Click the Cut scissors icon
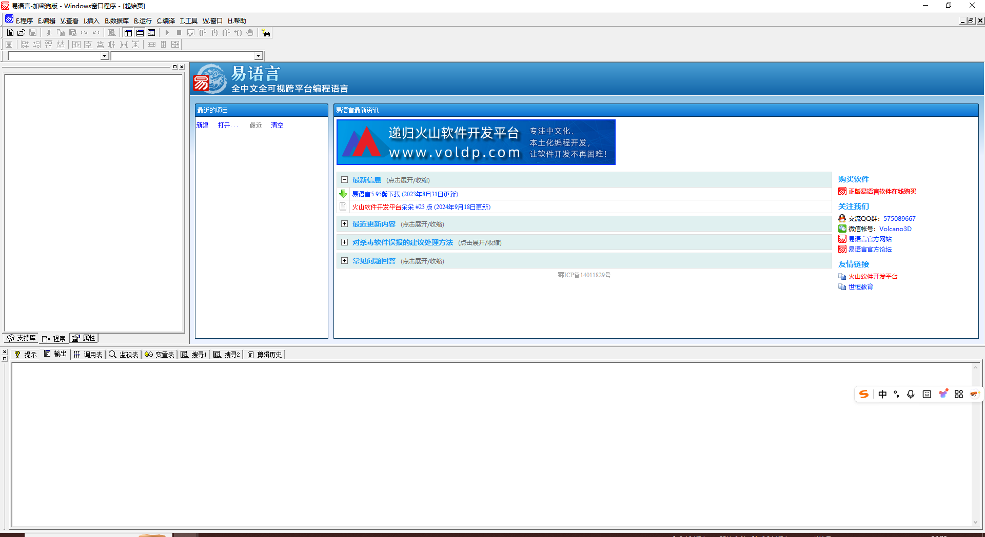 click(x=49, y=33)
